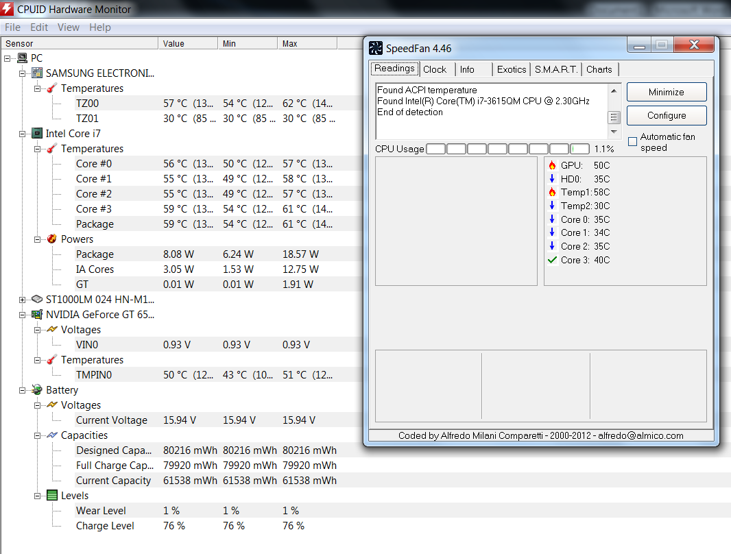
Task: Click the Powers flame icon
Action: click(x=51, y=239)
